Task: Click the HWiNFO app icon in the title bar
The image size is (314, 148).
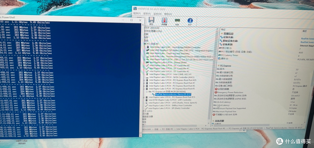Action: pyautogui.click(x=135, y=8)
